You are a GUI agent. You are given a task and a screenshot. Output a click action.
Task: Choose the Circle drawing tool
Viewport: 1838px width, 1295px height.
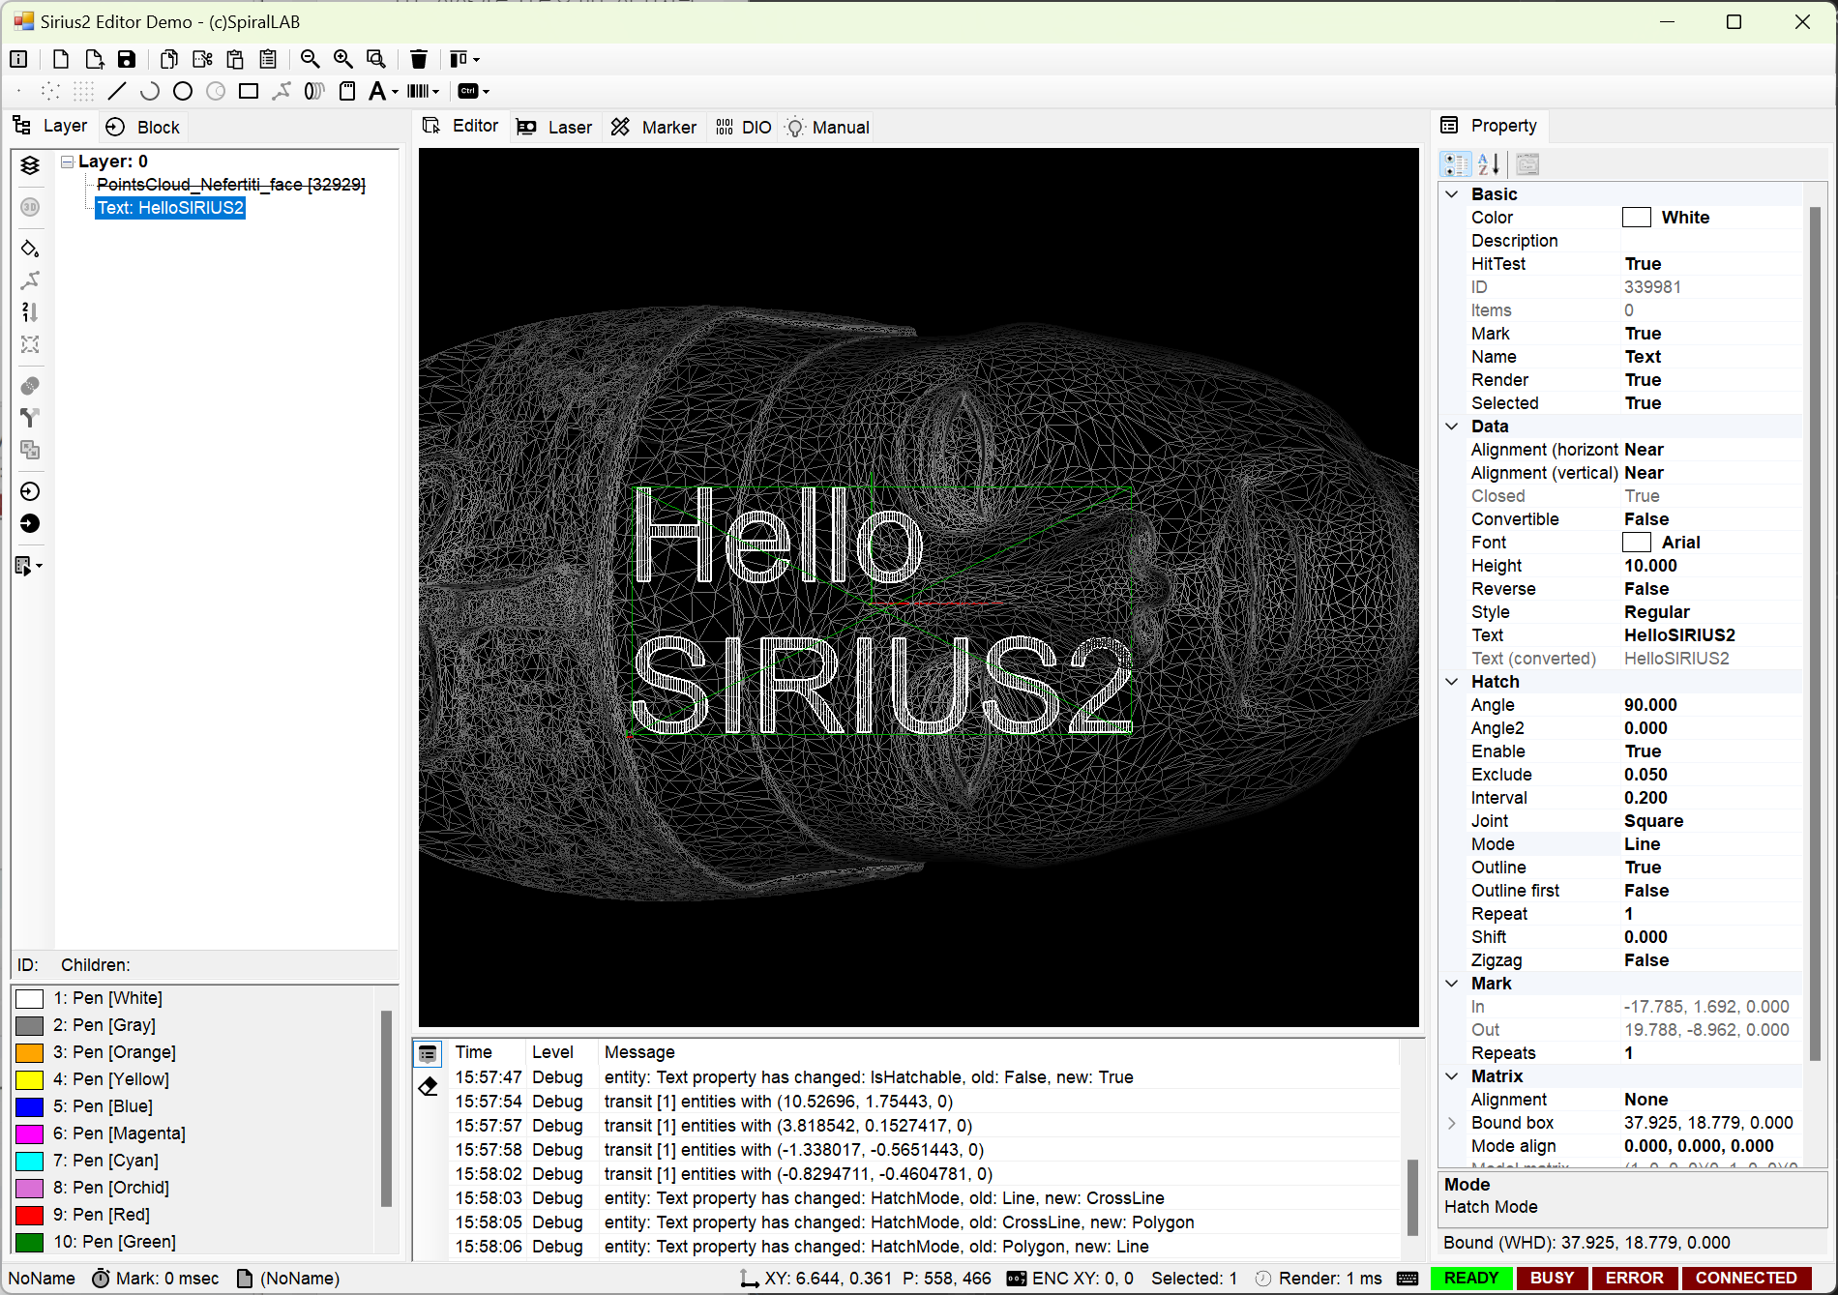click(x=183, y=91)
